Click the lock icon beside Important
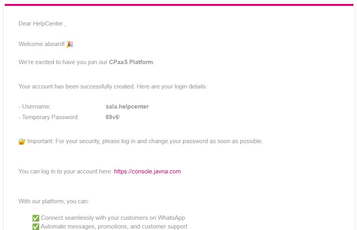357x230 pixels. coord(22,142)
